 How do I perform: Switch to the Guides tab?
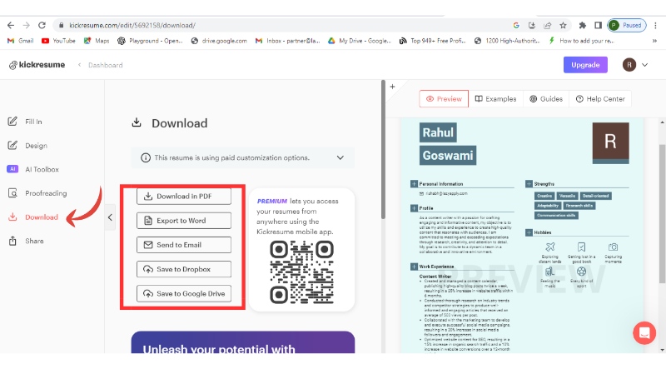pos(546,99)
